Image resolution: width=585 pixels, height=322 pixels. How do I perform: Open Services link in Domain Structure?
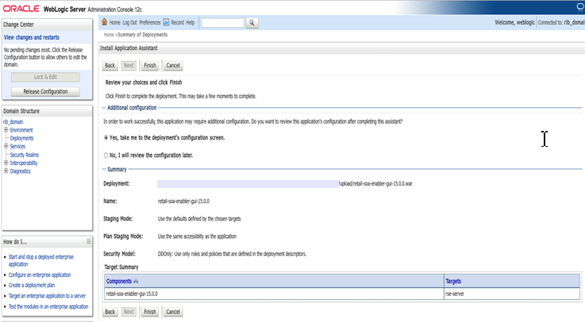click(17, 147)
